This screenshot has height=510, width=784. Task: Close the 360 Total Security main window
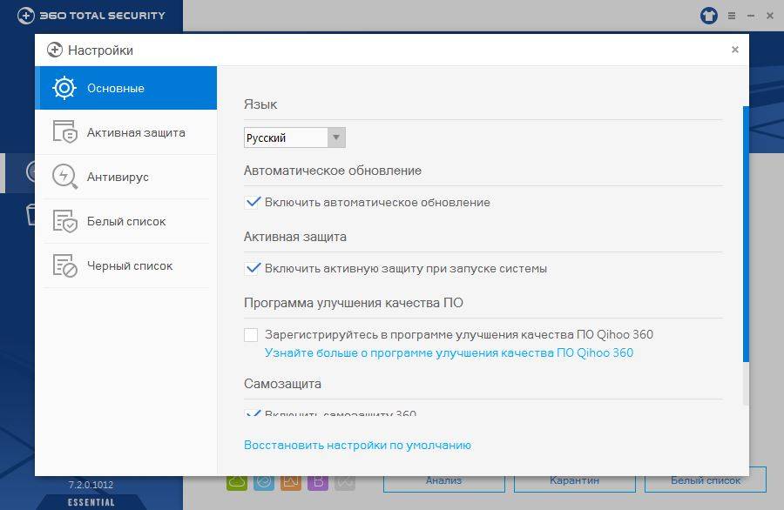[770, 16]
